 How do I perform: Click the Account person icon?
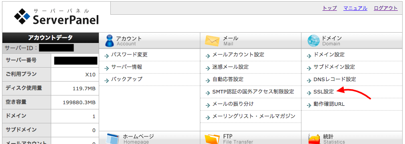110,41
